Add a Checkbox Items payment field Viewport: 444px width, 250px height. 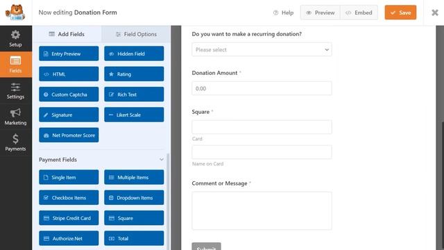69,197
